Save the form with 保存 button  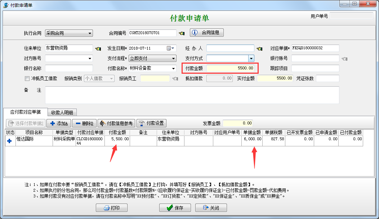[175, 207]
